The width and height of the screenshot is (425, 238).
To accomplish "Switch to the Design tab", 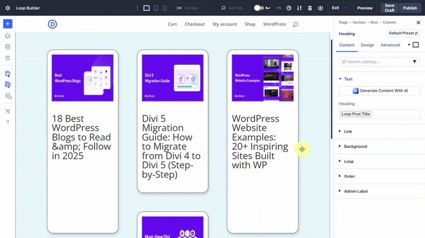I will pyautogui.click(x=368, y=45).
